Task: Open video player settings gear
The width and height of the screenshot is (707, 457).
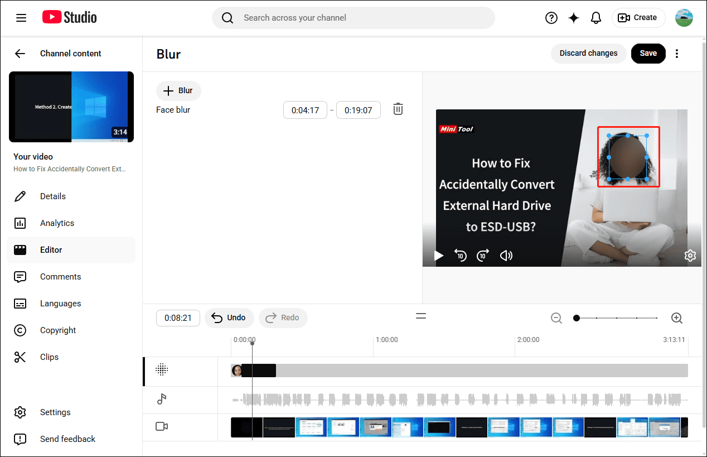Action: [x=690, y=255]
